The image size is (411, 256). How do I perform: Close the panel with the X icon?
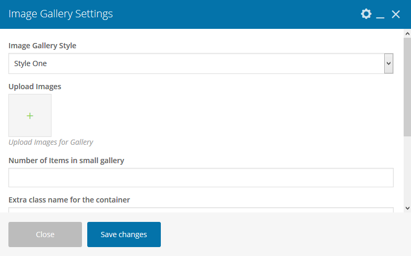[396, 14]
